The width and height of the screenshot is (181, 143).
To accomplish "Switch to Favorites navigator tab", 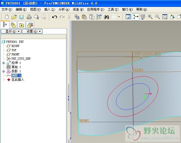I will click(x=21, y=25).
